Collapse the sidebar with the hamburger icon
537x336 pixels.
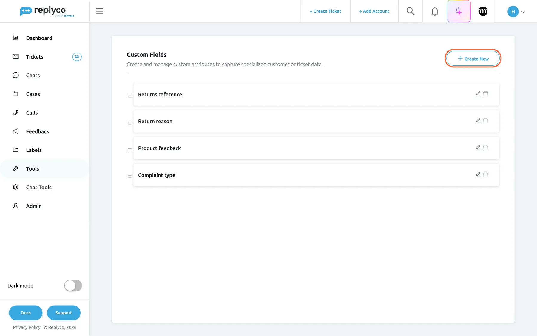100,11
